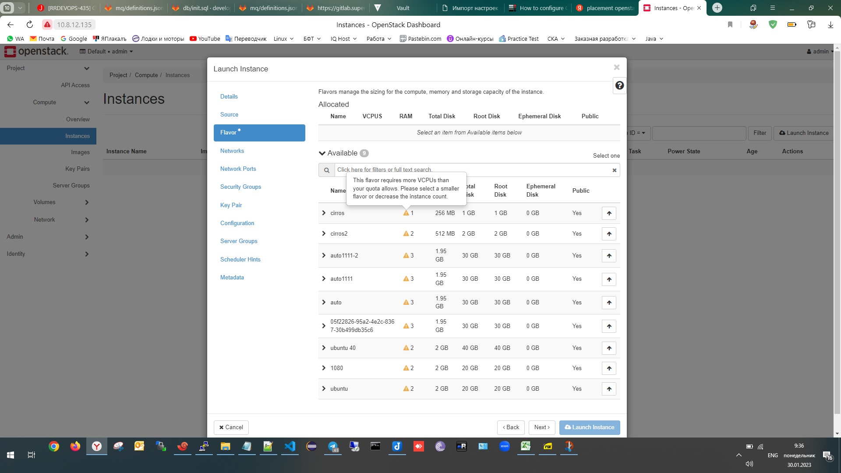This screenshot has width=841, height=473.
Task: Click the flavor filter search field
Action: pos(471,170)
